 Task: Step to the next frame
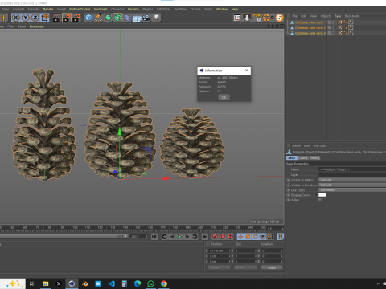[187, 237]
